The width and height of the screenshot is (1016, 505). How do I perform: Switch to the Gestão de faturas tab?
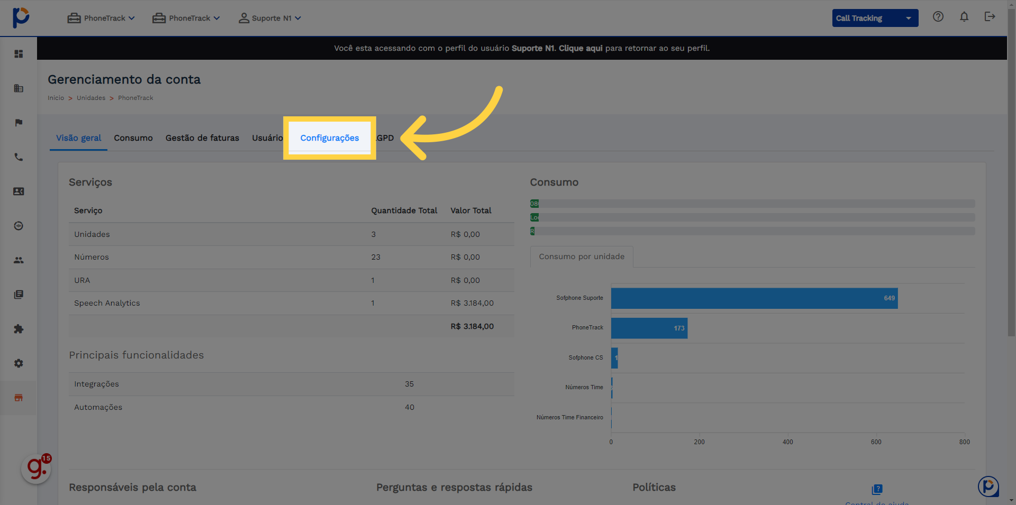click(x=202, y=138)
